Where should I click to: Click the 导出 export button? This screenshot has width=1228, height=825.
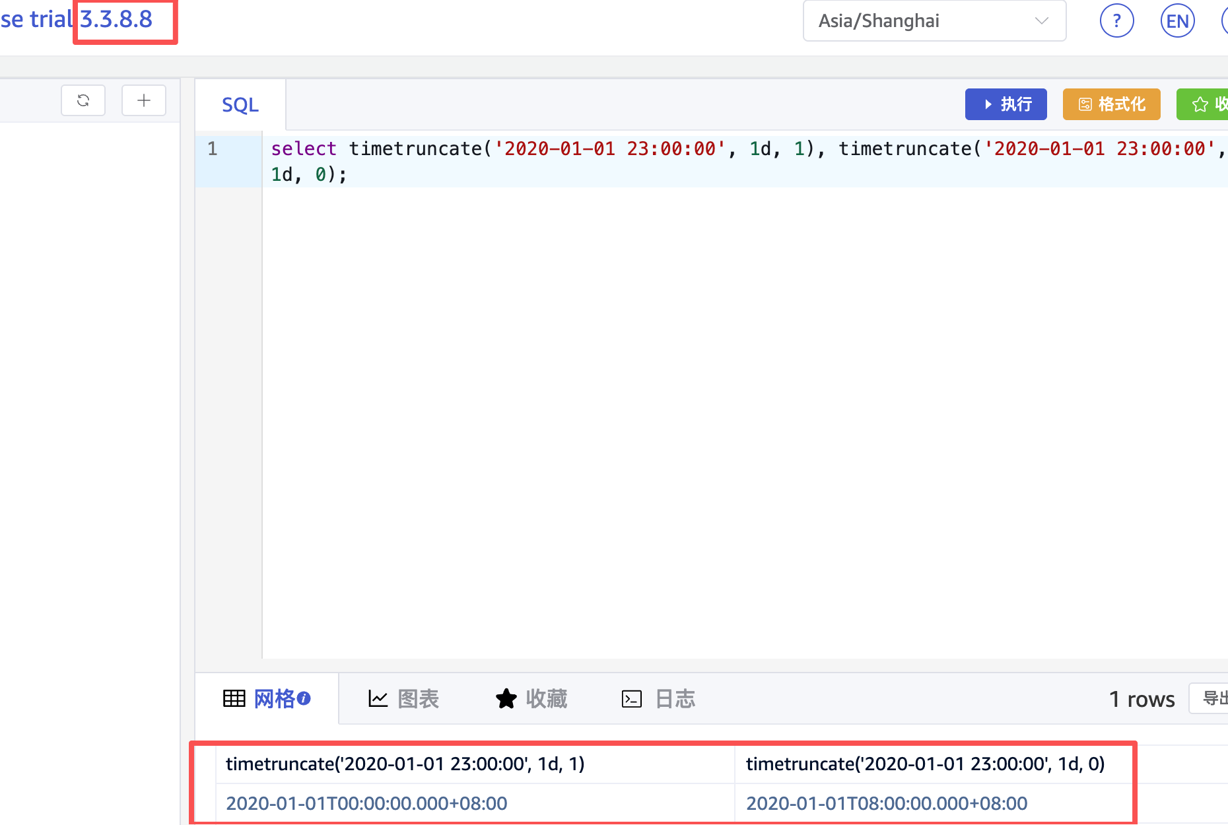pos(1212,698)
